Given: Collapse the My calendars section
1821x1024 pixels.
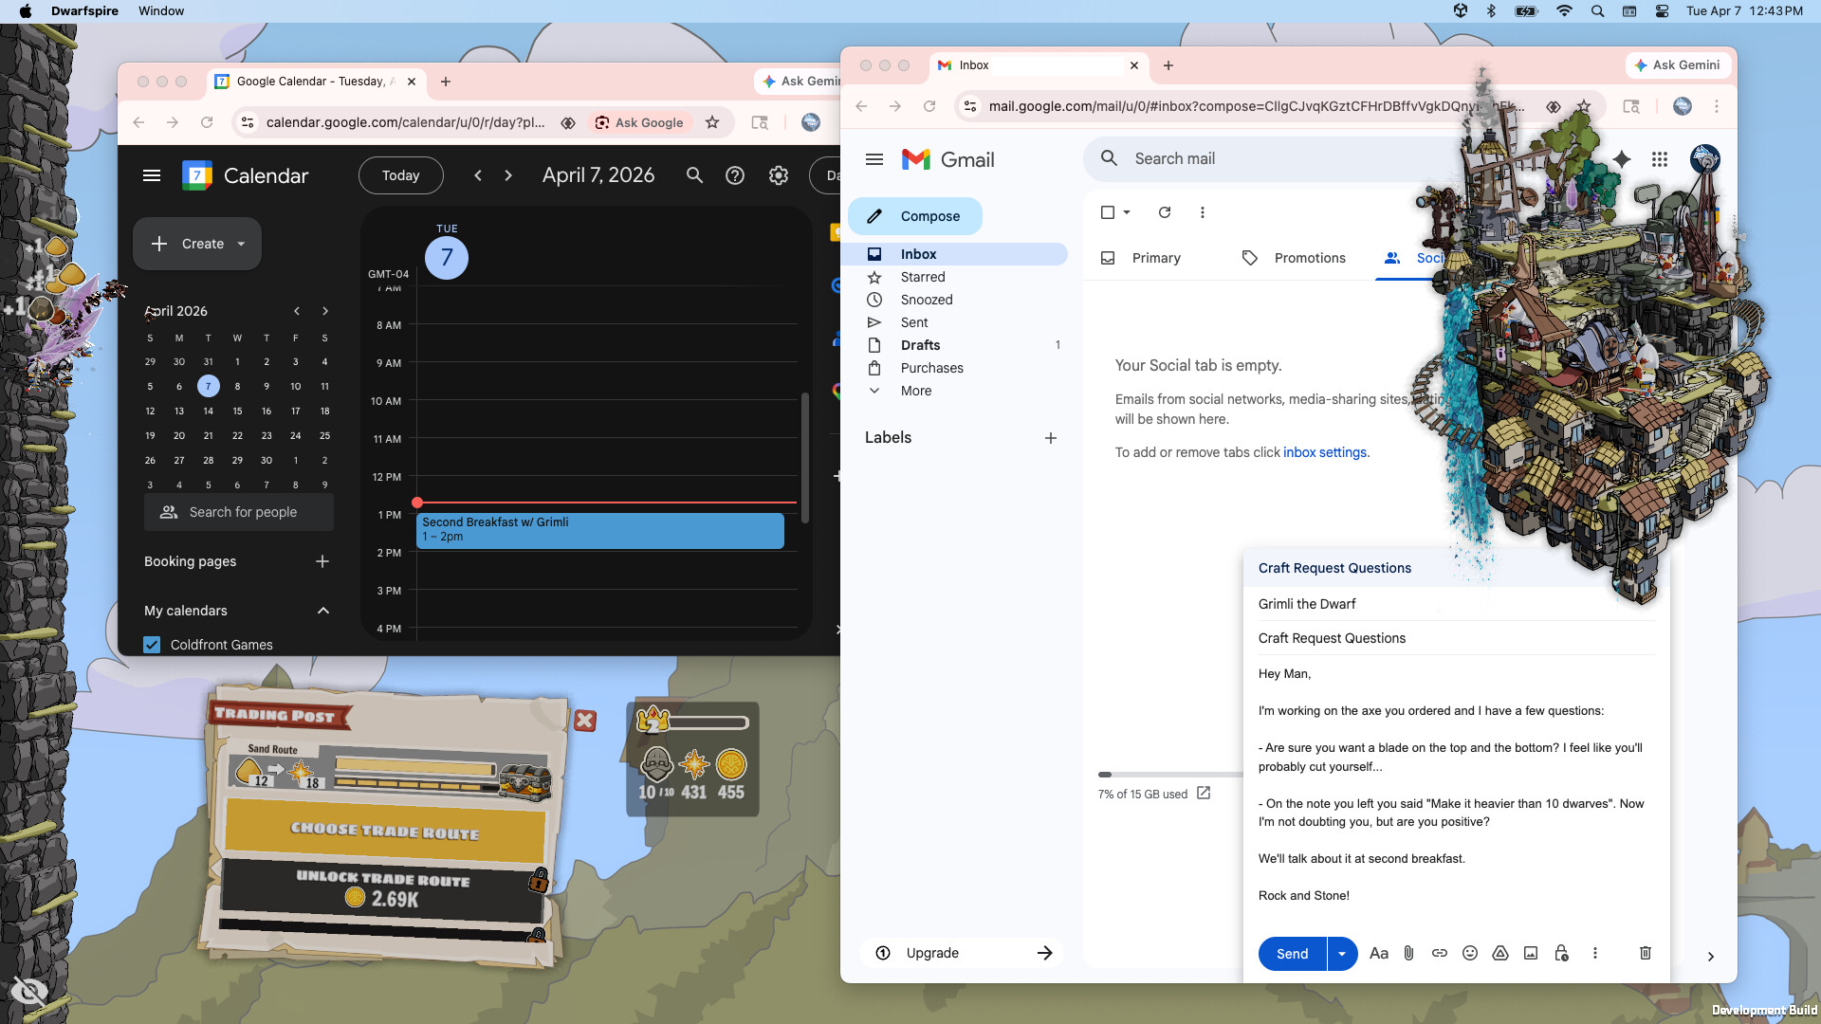Looking at the screenshot, I should coord(322,611).
